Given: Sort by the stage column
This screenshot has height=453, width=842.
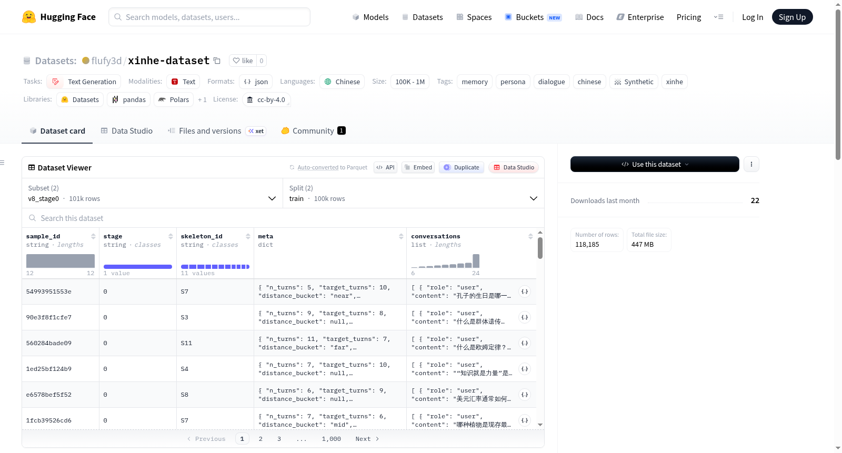Looking at the screenshot, I should click(171, 236).
